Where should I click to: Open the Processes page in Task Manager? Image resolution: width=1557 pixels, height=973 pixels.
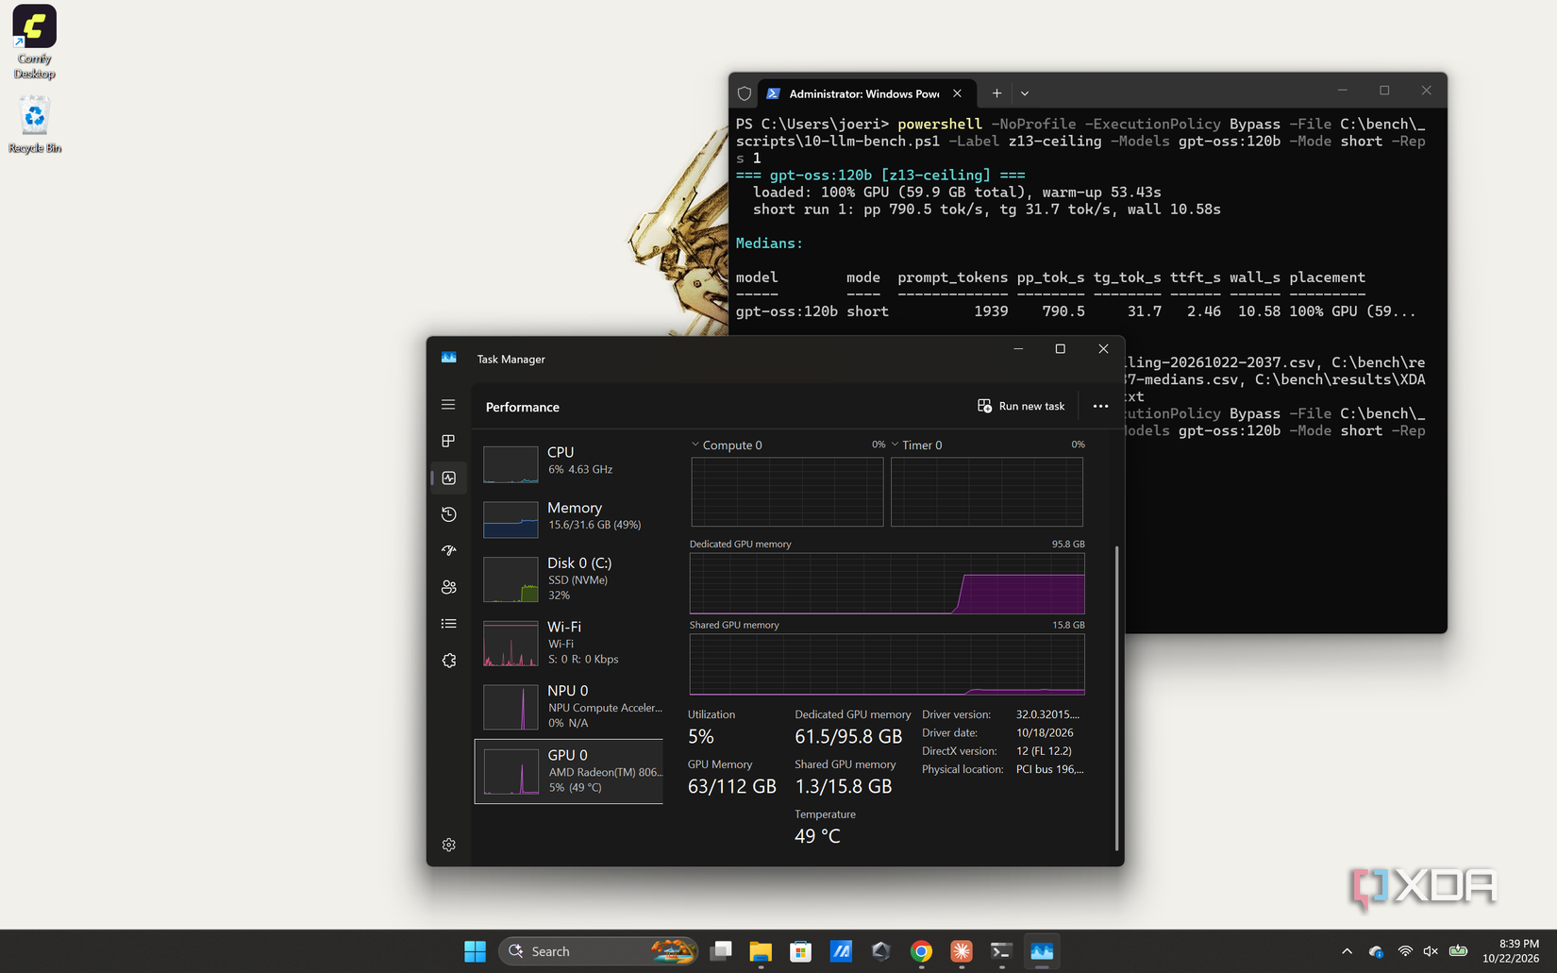(x=448, y=441)
